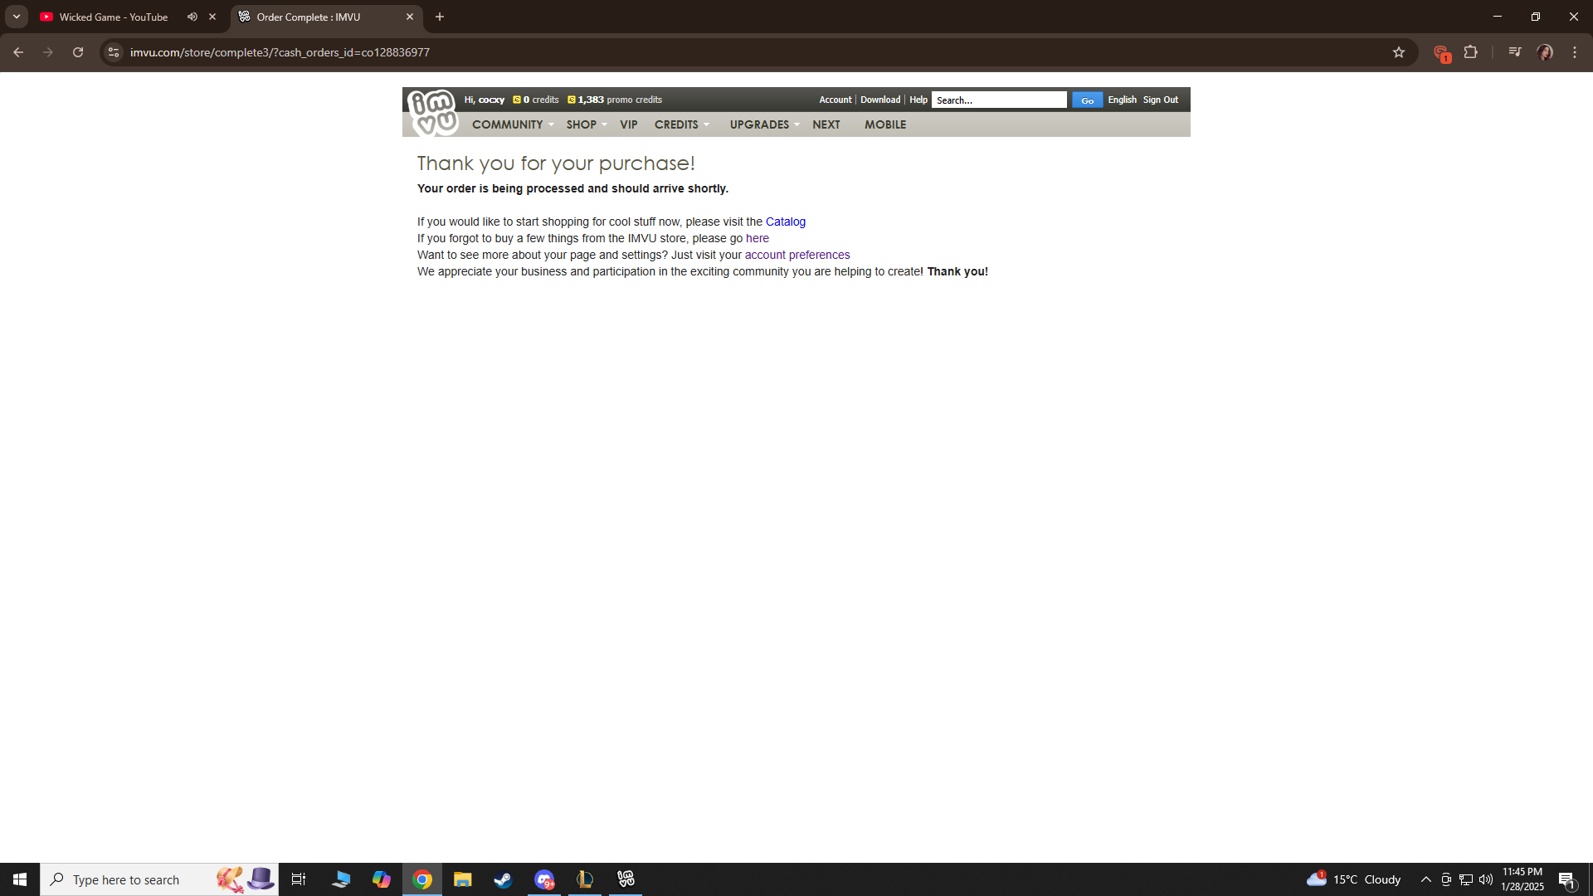
Task: Click the site information icon in address bar
Action: [114, 52]
